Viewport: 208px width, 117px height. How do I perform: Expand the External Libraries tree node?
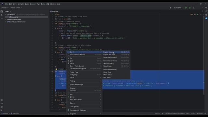(x=6, y=19)
